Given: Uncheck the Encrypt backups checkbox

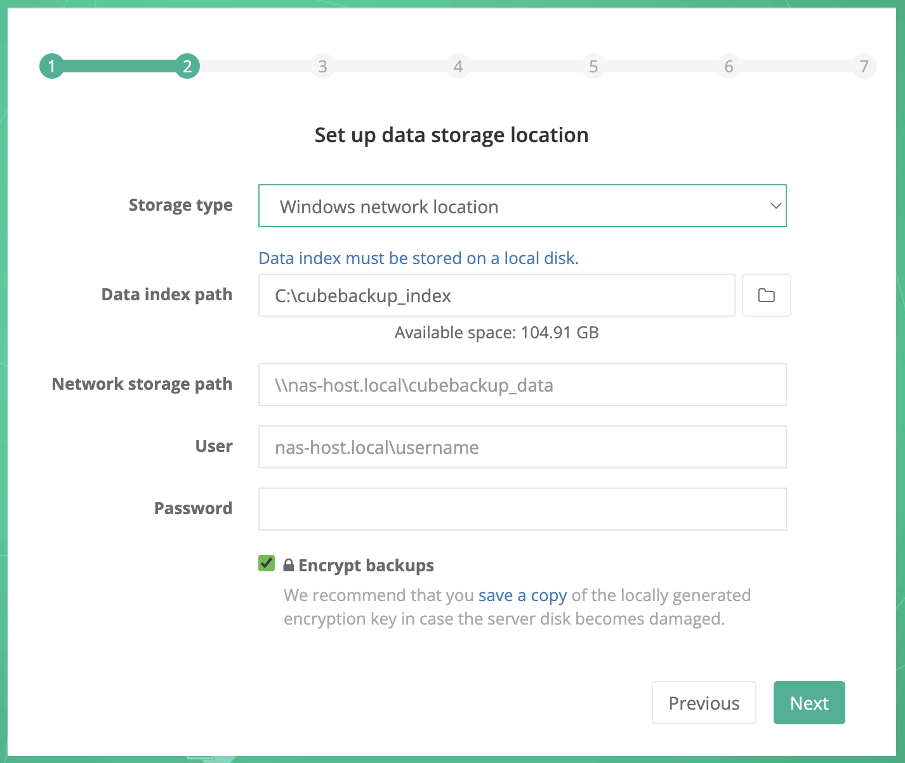Looking at the screenshot, I should coord(266,563).
